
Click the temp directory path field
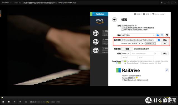pos(139,40)
